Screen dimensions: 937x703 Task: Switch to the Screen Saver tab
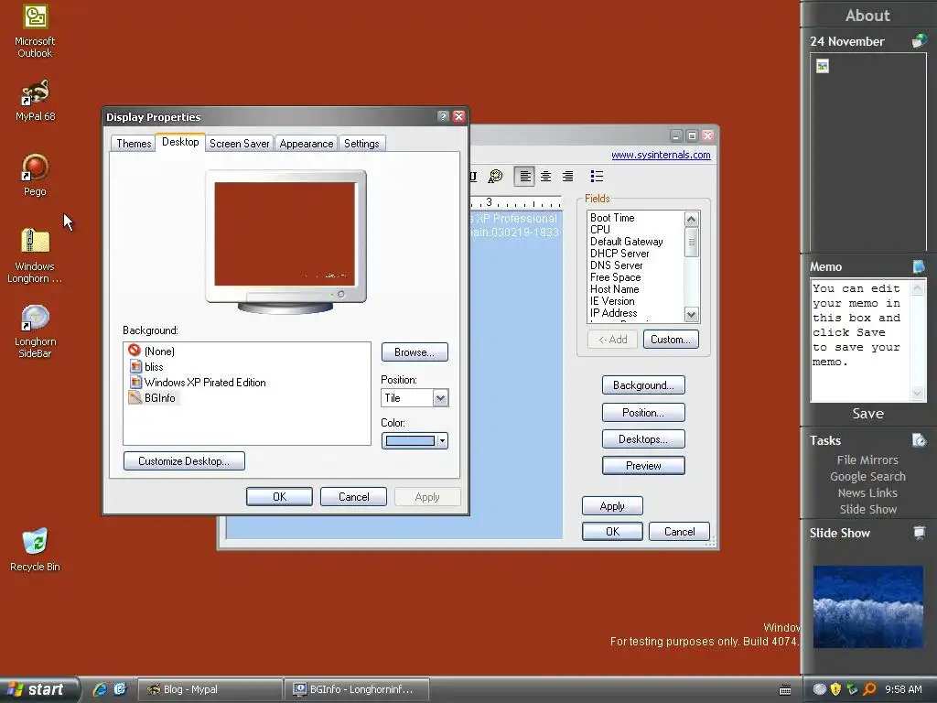[239, 144]
